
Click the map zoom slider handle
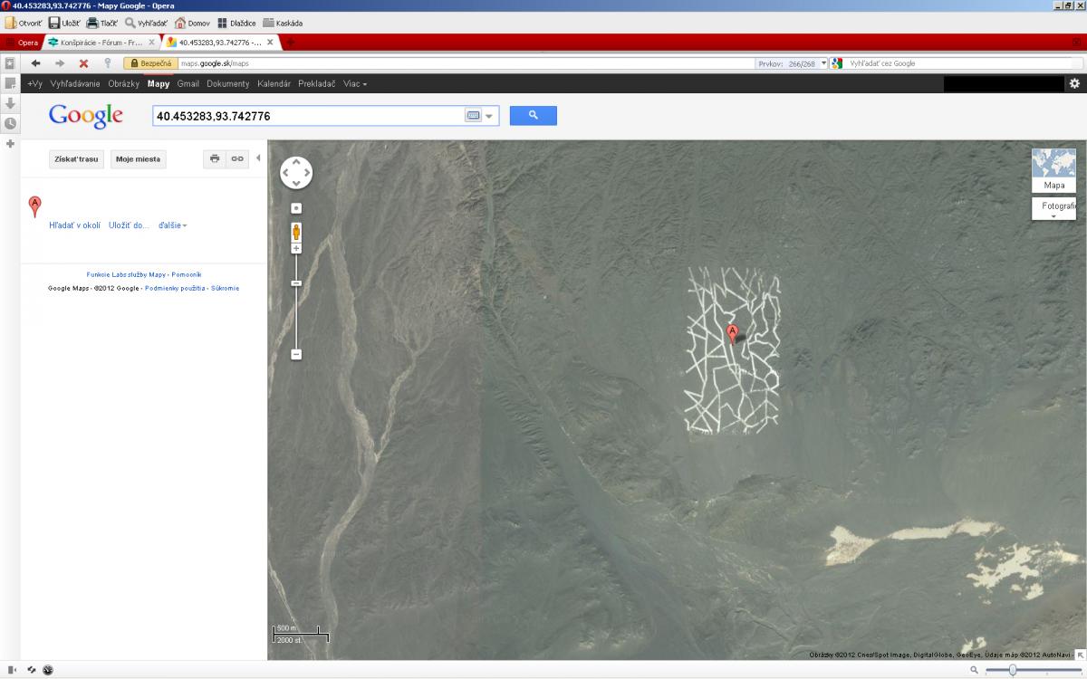pyautogui.click(x=296, y=283)
